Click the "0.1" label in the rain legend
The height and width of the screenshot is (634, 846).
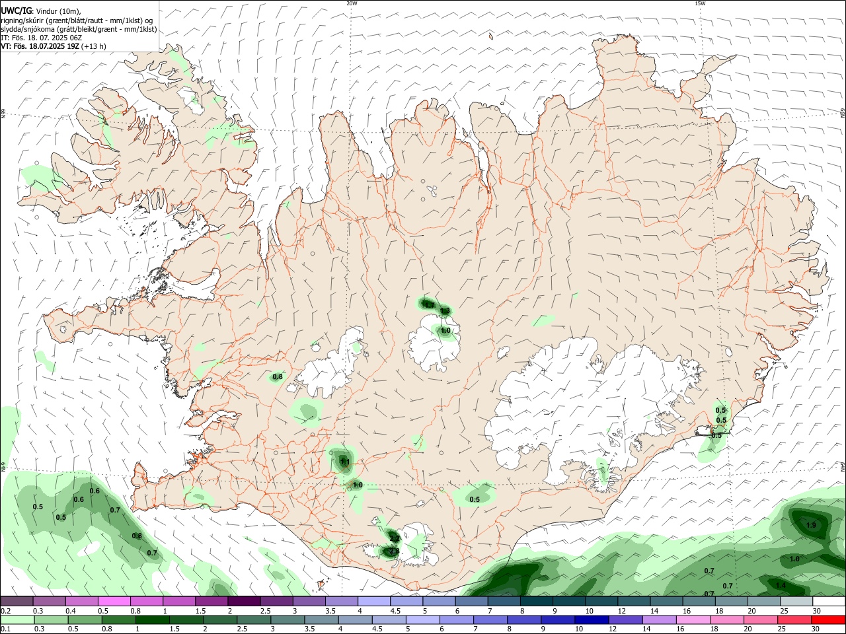[5, 629]
